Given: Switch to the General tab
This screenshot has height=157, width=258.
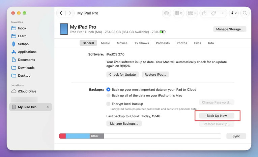Looking at the screenshot, I should (88, 43).
